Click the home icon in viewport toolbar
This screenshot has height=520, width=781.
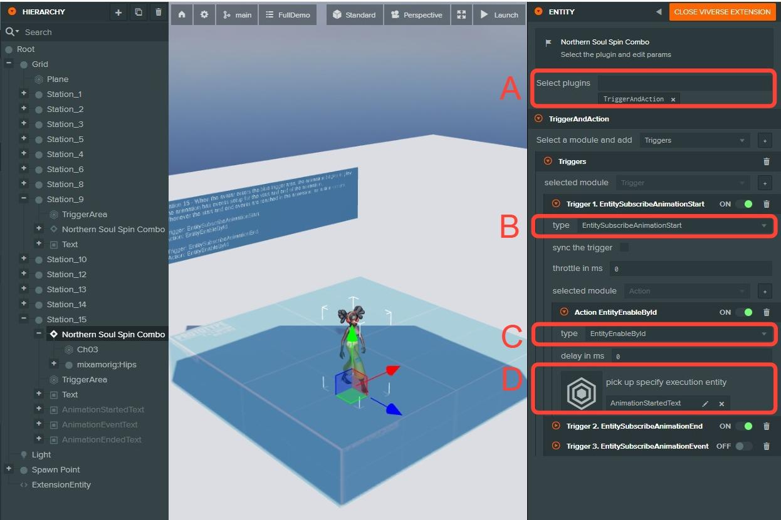point(182,14)
